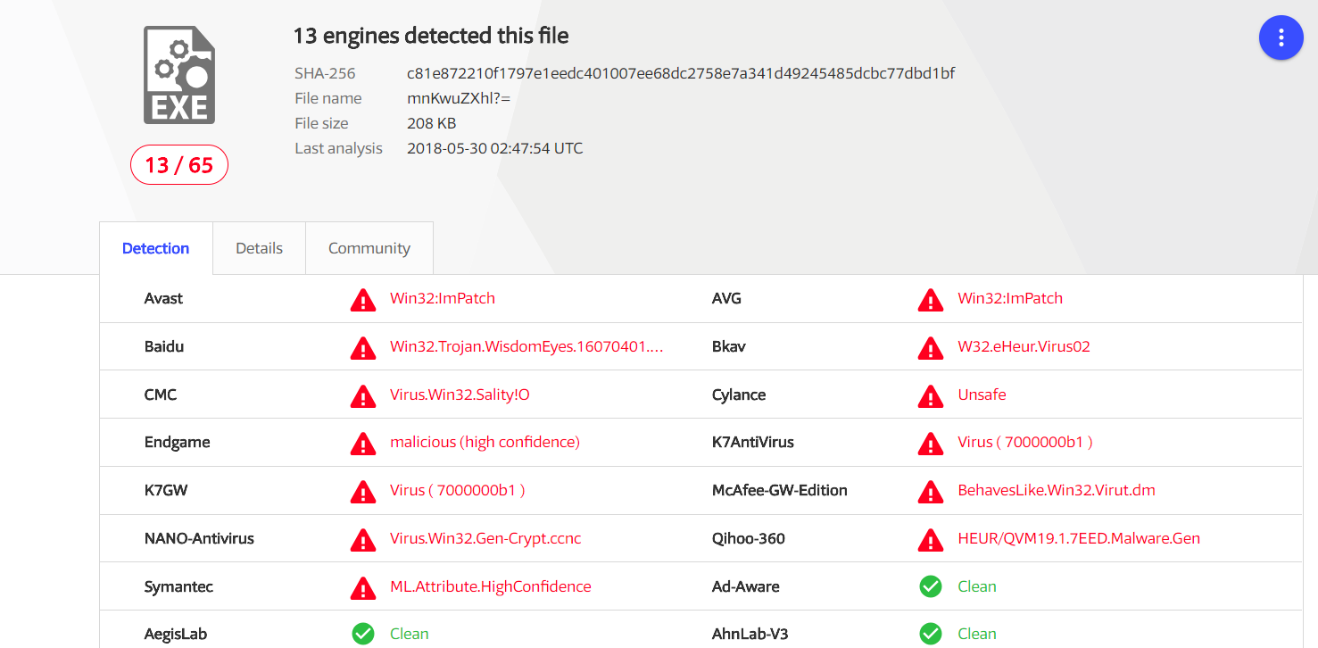Screen dimensions: 1318x648
Task: Click the file name mnKwuZXhl?= text
Action: tap(459, 98)
